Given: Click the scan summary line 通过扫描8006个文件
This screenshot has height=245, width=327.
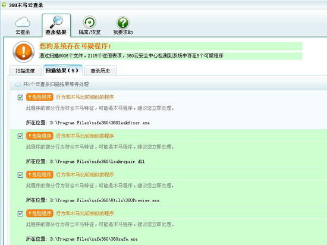Looking at the screenshot, I should coord(131,56).
